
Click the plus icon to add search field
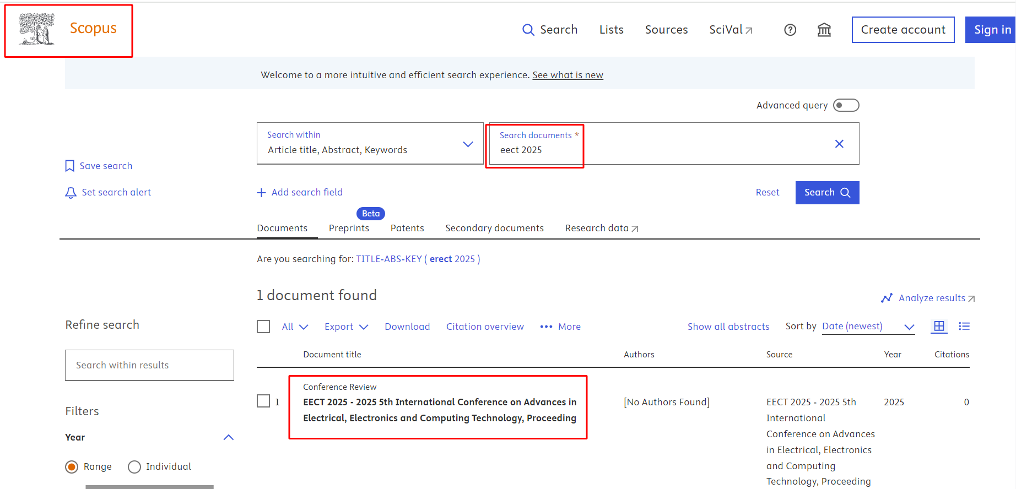(x=261, y=193)
